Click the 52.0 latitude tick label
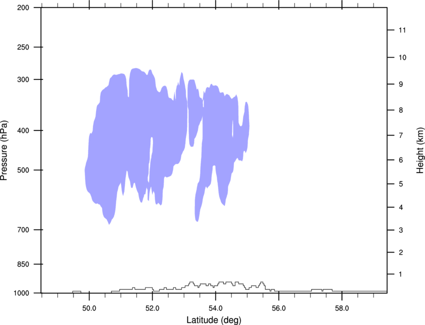425x325 pixels. pos(152,308)
